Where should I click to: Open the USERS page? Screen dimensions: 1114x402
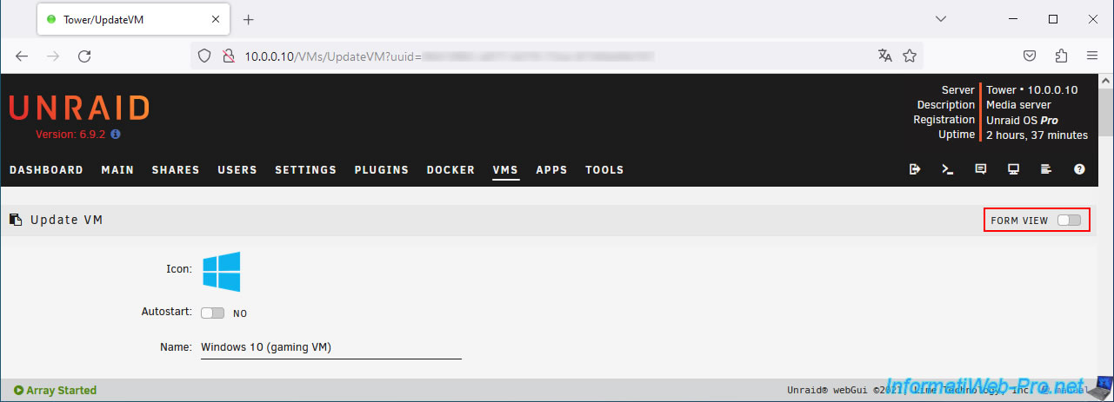click(x=237, y=170)
